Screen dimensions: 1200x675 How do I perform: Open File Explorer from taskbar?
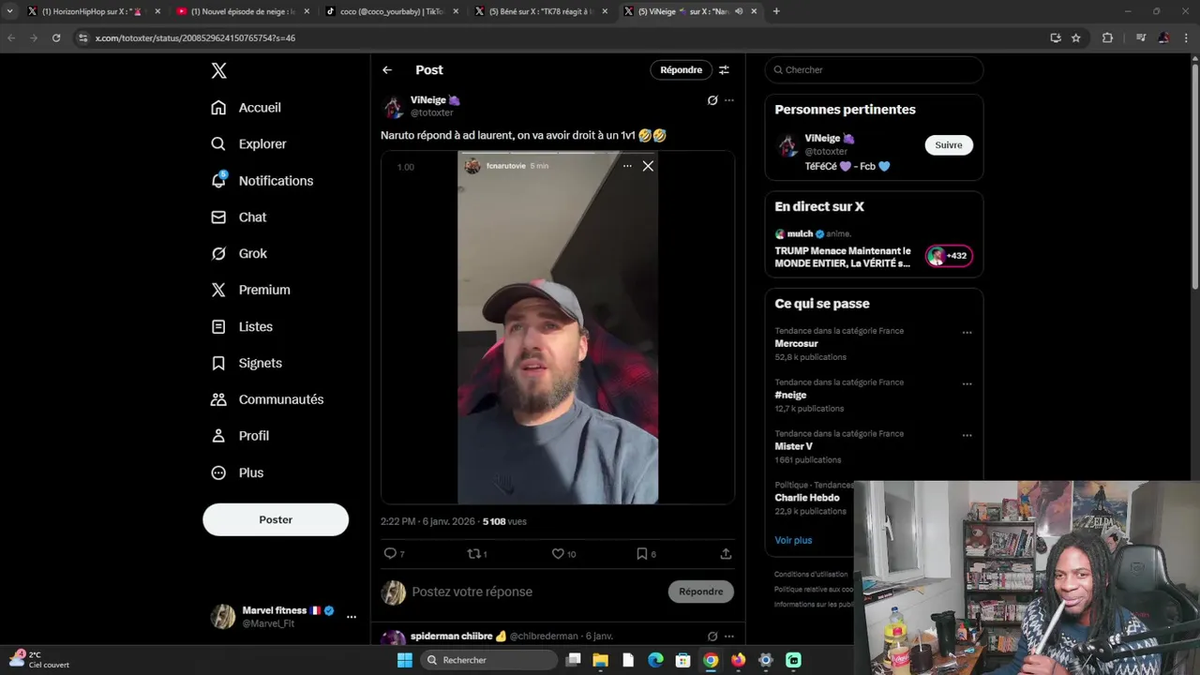coord(601,660)
